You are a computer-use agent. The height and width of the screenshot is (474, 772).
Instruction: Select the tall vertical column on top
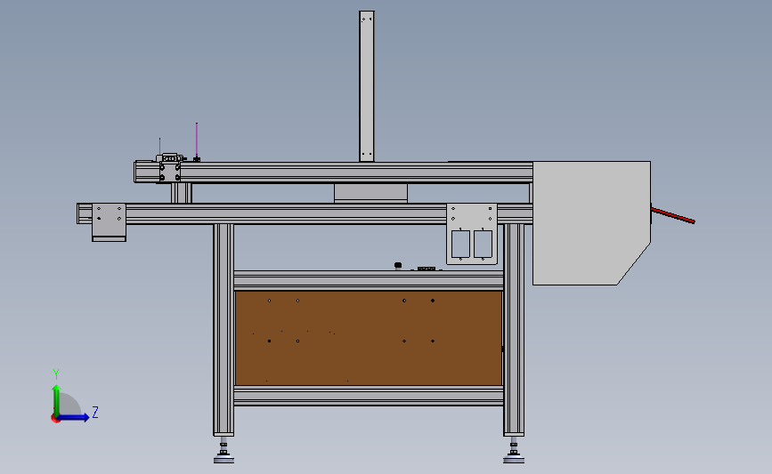[366, 86]
